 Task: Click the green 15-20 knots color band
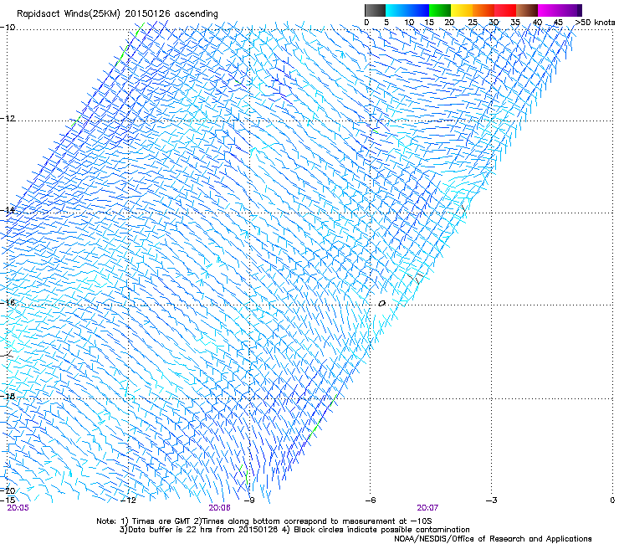(x=440, y=10)
